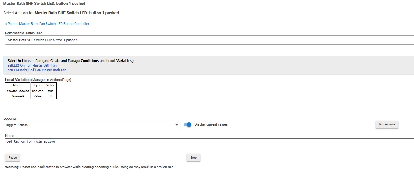The image size is (414, 178).
Task: Click the Rename this Button Rule field
Action: pyautogui.click(x=207, y=40)
